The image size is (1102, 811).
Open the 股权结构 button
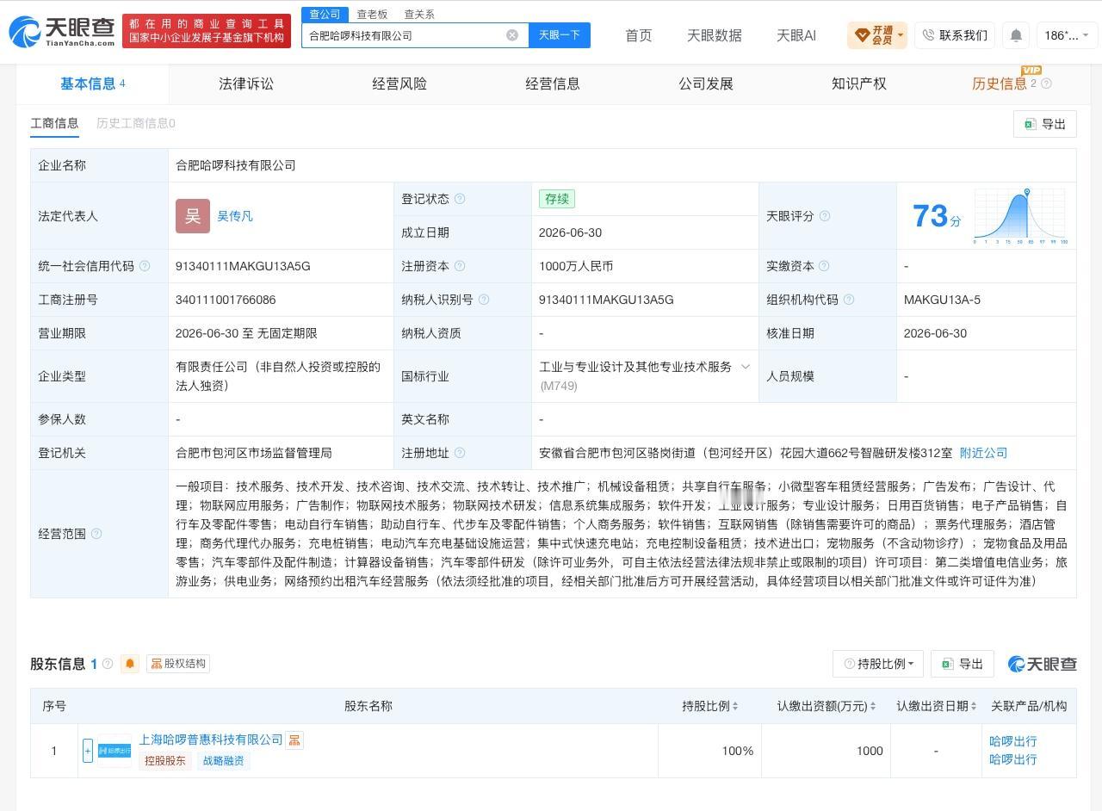pyautogui.click(x=178, y=664)
